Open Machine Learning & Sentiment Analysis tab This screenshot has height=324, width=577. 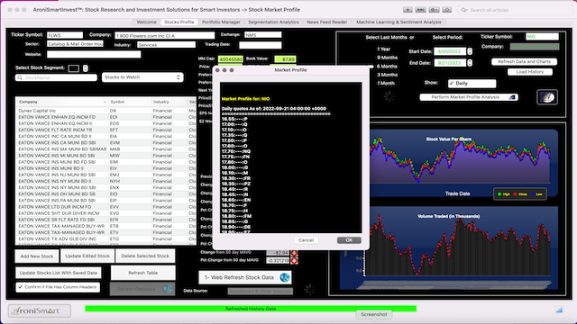[398, 22]
